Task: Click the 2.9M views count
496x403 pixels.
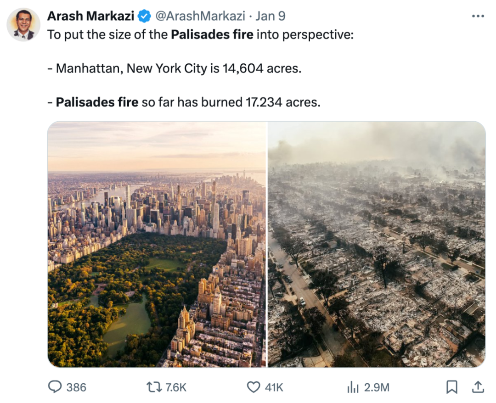Action: [x=377, y=387]
